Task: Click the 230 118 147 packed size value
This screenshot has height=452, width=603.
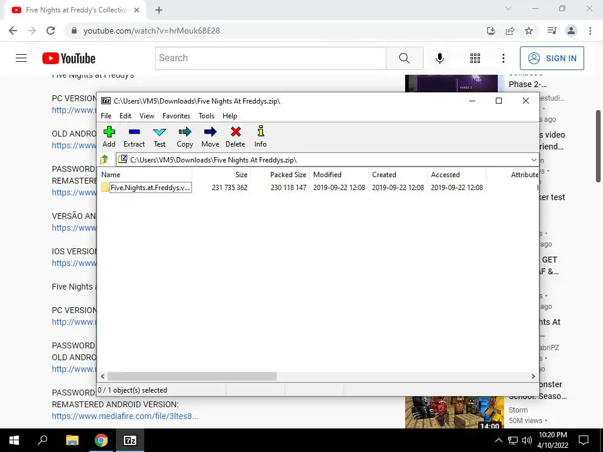Action: click(289, 188)
